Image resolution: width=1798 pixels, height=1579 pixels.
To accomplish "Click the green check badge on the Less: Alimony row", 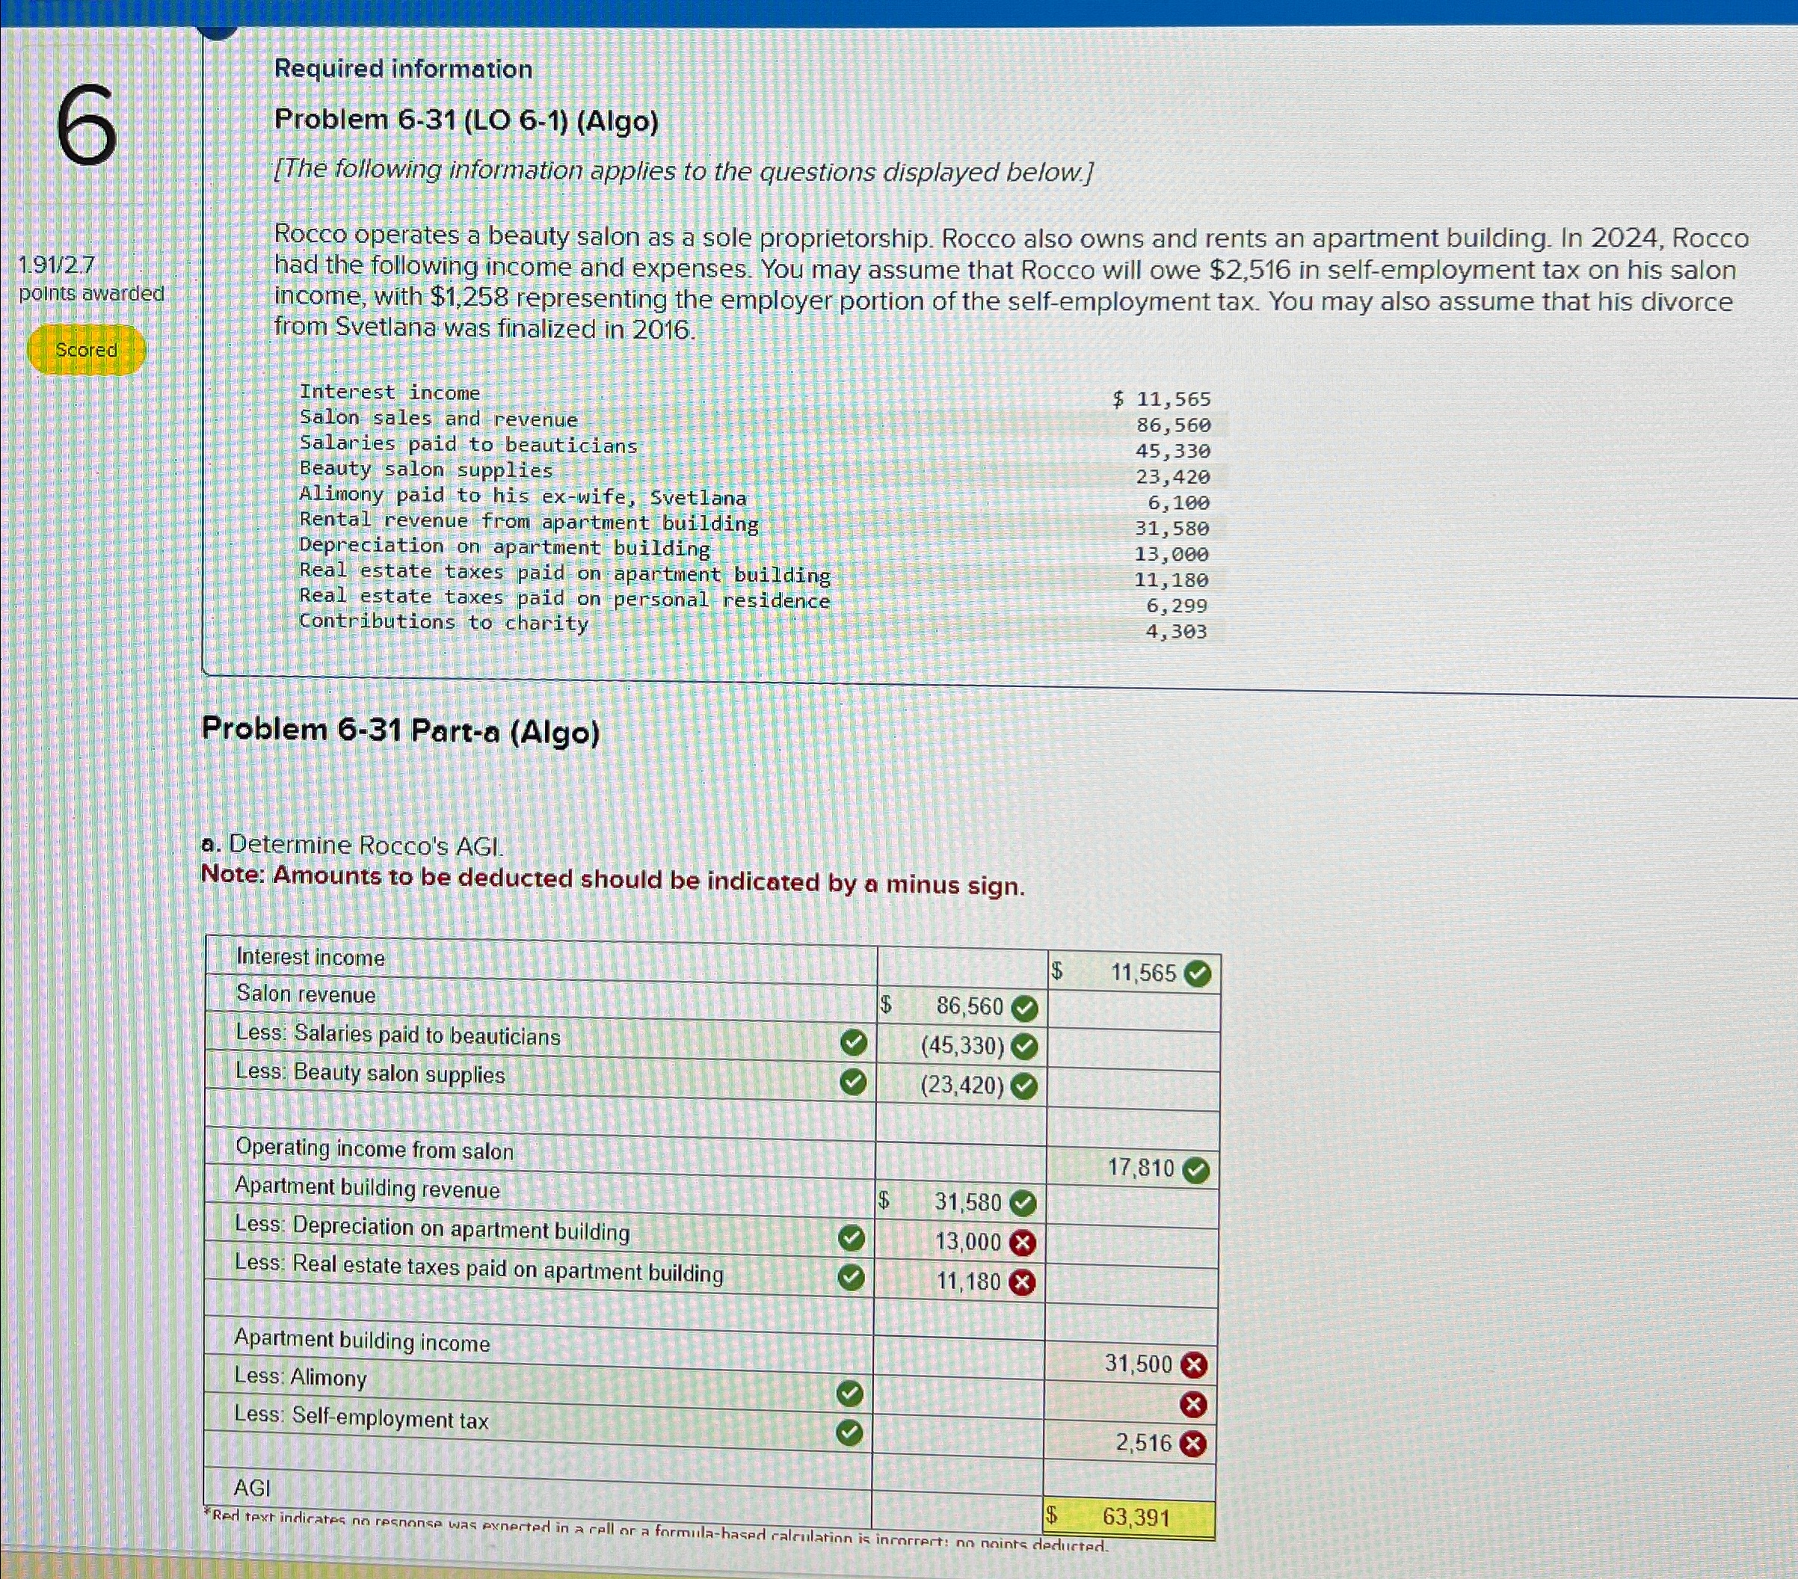I will point(850,1393).
